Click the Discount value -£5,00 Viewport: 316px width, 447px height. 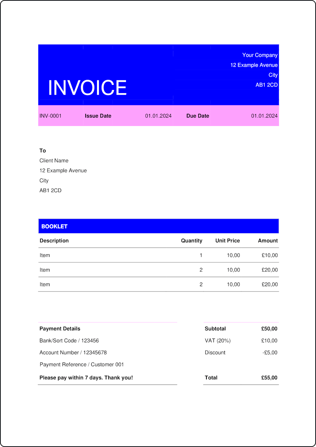pyautogui.click(x=270, y=352)
